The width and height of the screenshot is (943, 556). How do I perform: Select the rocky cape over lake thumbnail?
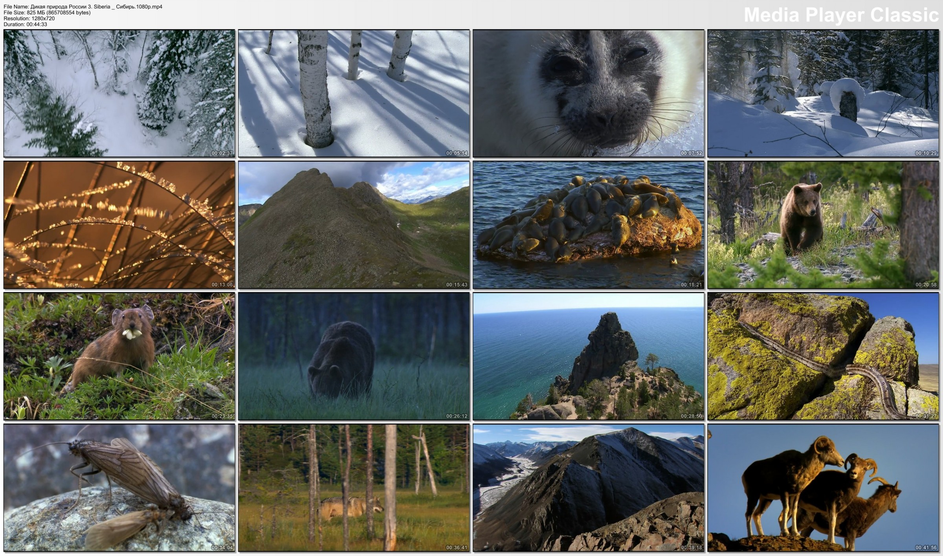pos(588,356)
